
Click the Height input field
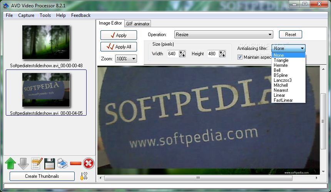pyautogui.click(x=213, y=54)
